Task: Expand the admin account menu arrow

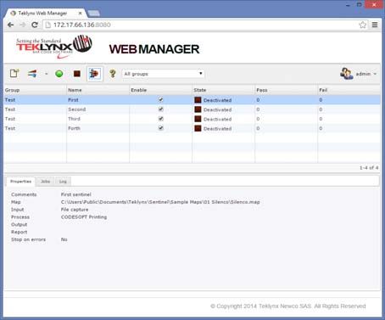Action: (x=375, y=74)
